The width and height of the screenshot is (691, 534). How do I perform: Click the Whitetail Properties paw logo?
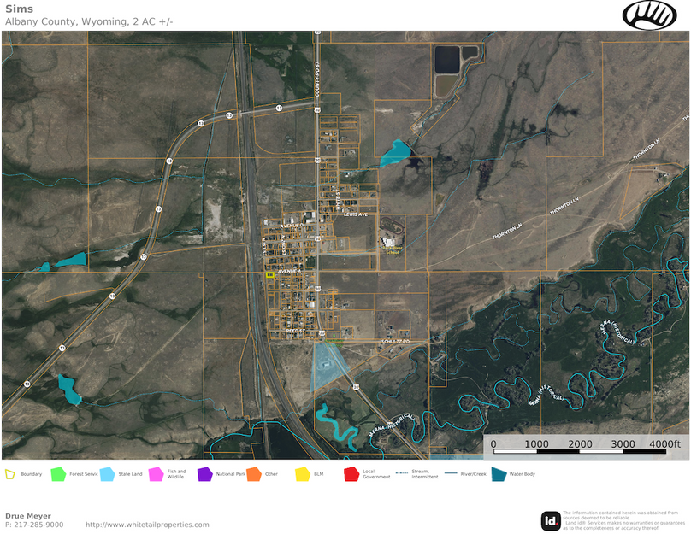[649, 15]
